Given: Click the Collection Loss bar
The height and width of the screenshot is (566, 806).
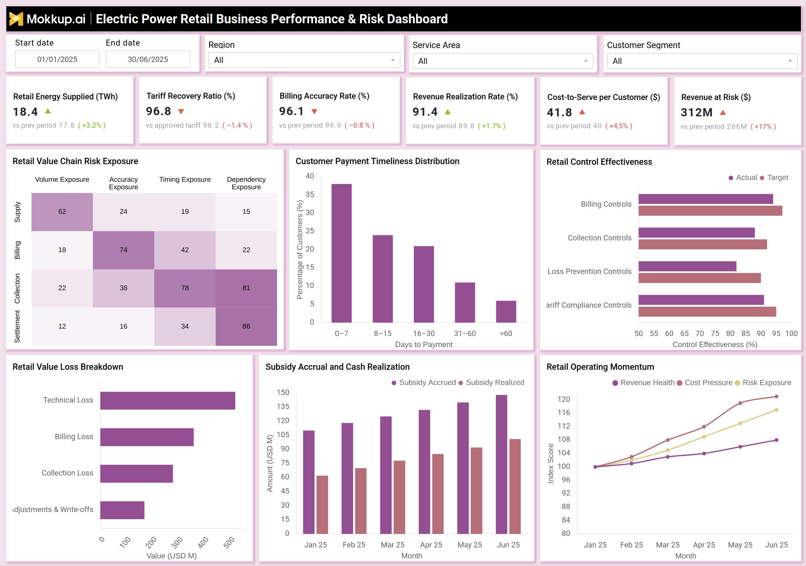Looking at the screenshot, I should [x=137, y=474].
